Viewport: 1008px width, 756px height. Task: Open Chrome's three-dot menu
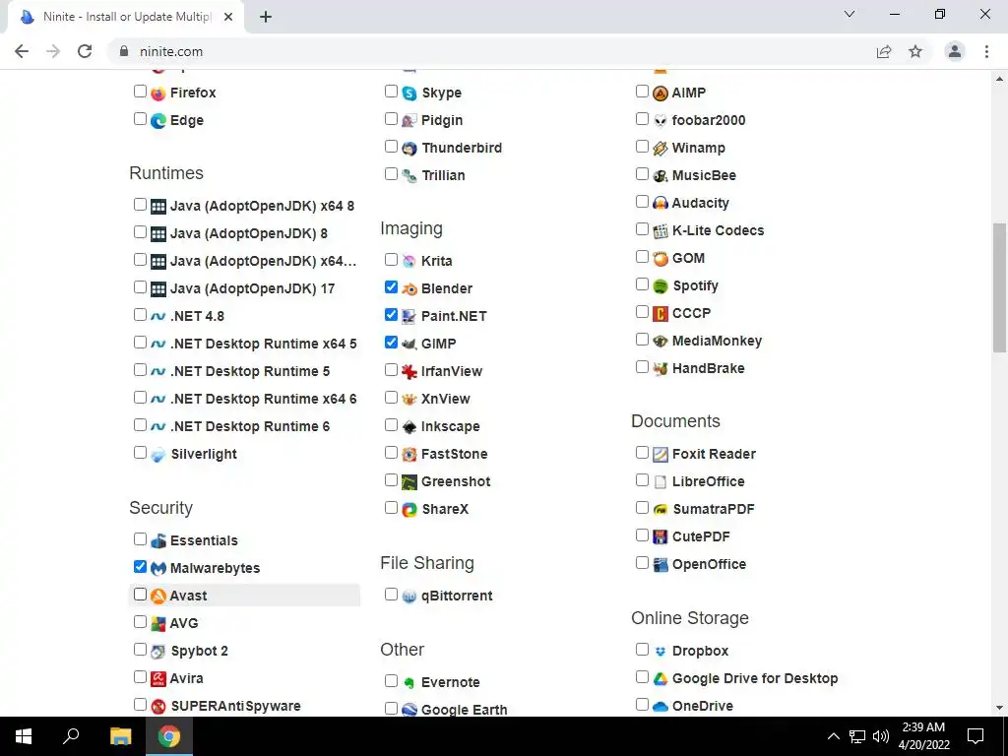[x=986, y=51]
